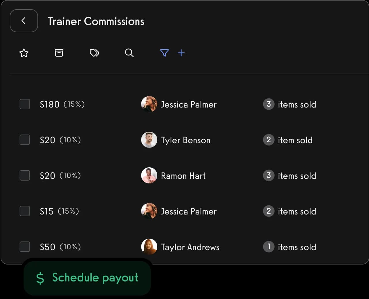Click the blue filter funnel icon

point(164,53)
